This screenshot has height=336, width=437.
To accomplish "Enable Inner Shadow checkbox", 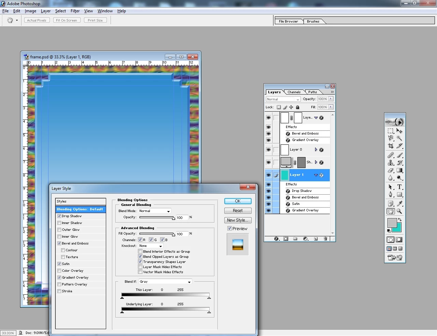I will pos(59,223).
